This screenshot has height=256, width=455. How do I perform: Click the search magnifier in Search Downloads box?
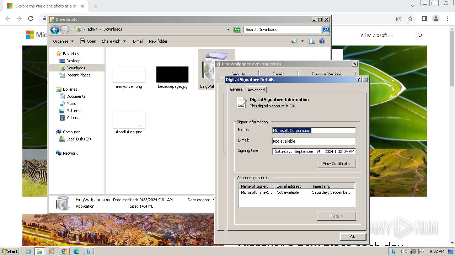(325, 30)
